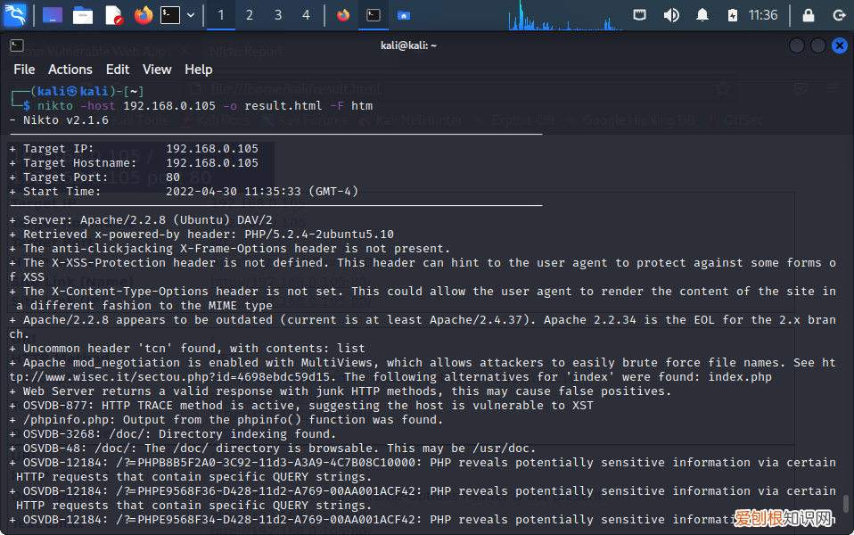Open the File menu in terminal
854x535 pixels.
[x=24, y=70]
